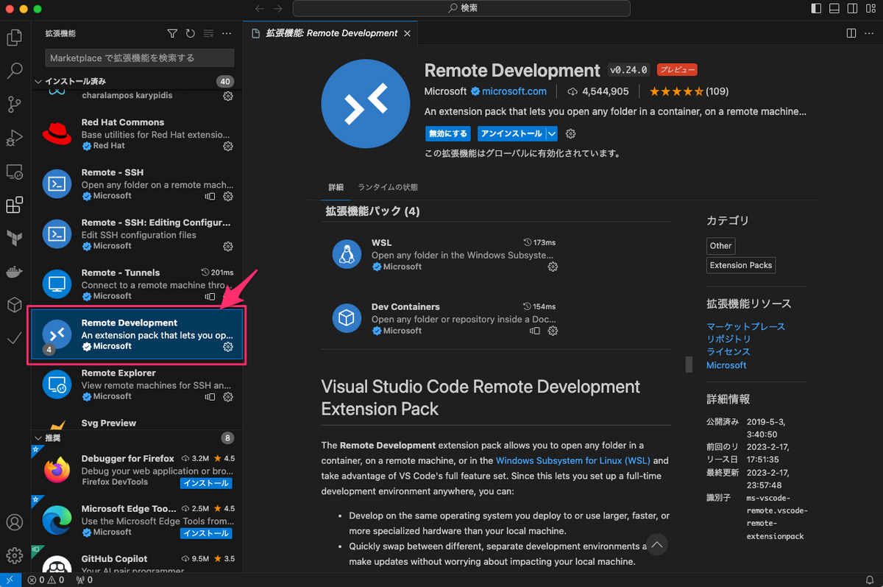Click the star rating (109)
883x587 pixels.
[x=689, y=91]
